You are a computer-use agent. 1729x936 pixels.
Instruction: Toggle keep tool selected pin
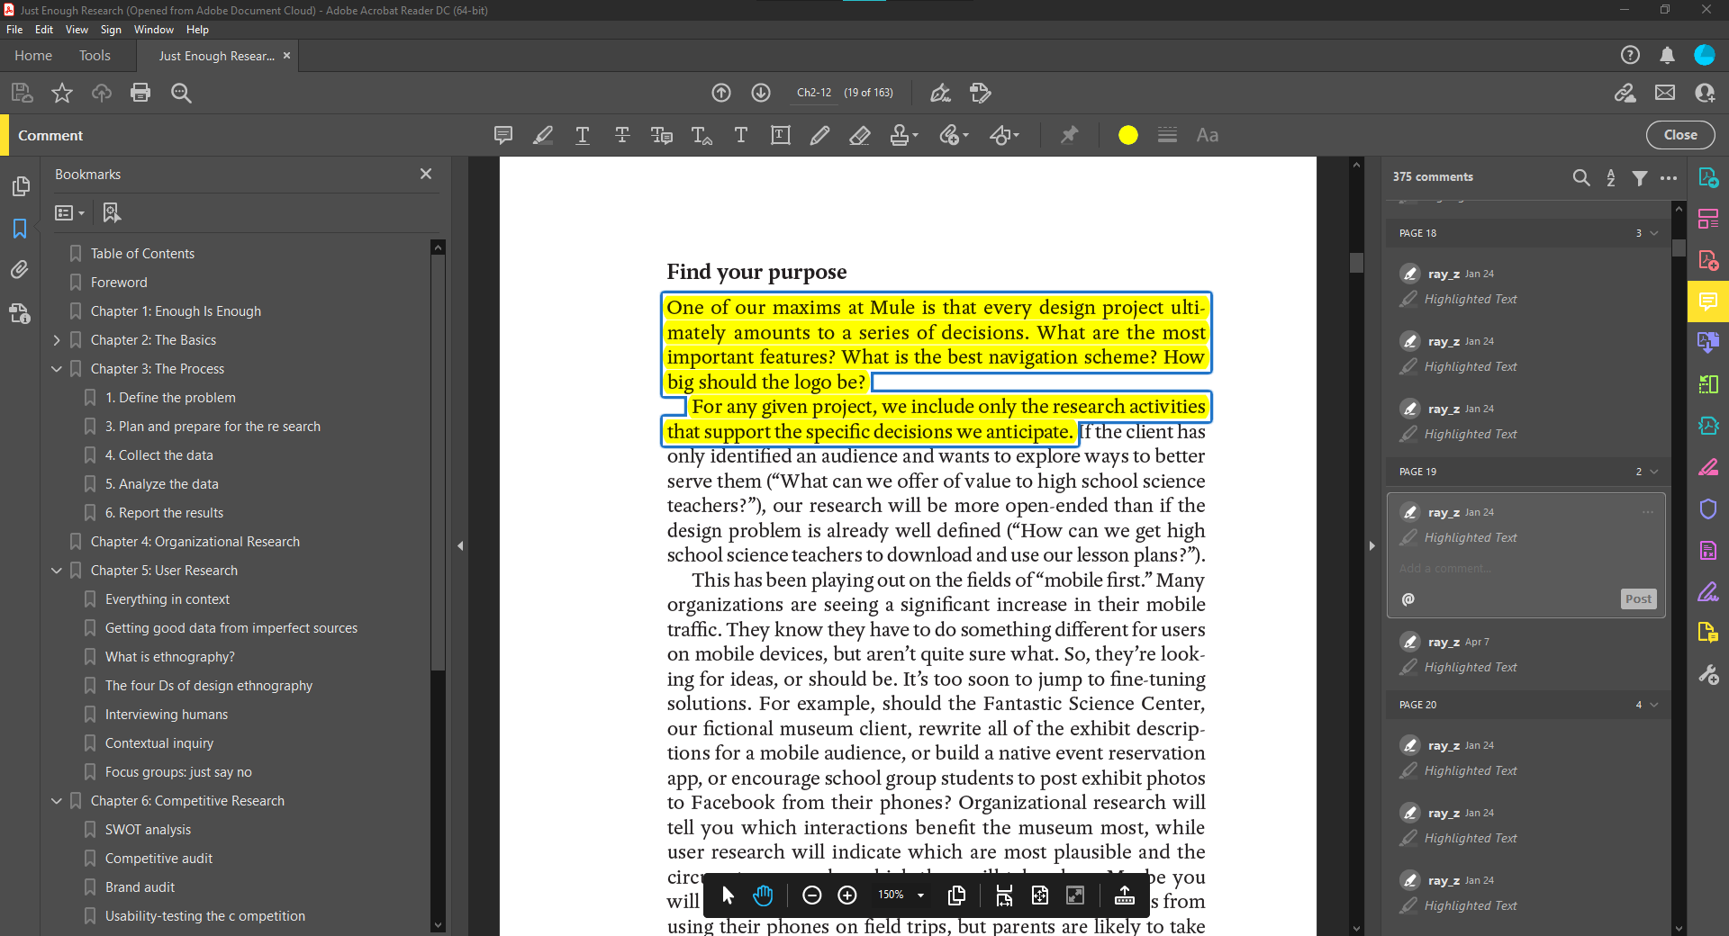[x=1069, y=135]
